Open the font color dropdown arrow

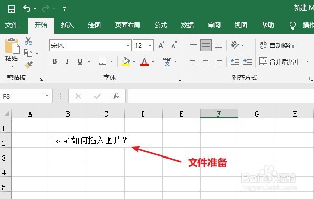click(153, 61)
